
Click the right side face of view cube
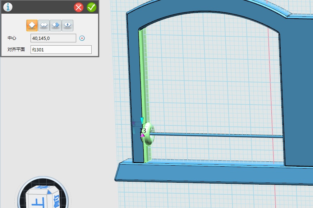(x=56, y=201)
